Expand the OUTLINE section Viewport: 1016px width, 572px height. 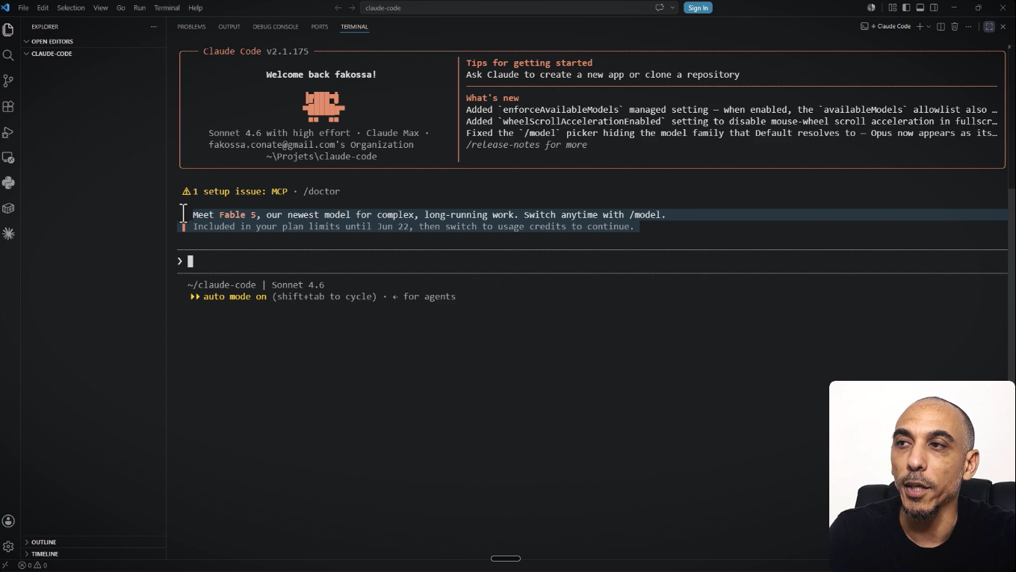click(93, 542)
